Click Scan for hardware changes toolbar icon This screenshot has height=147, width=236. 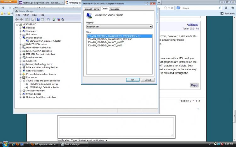48,19
